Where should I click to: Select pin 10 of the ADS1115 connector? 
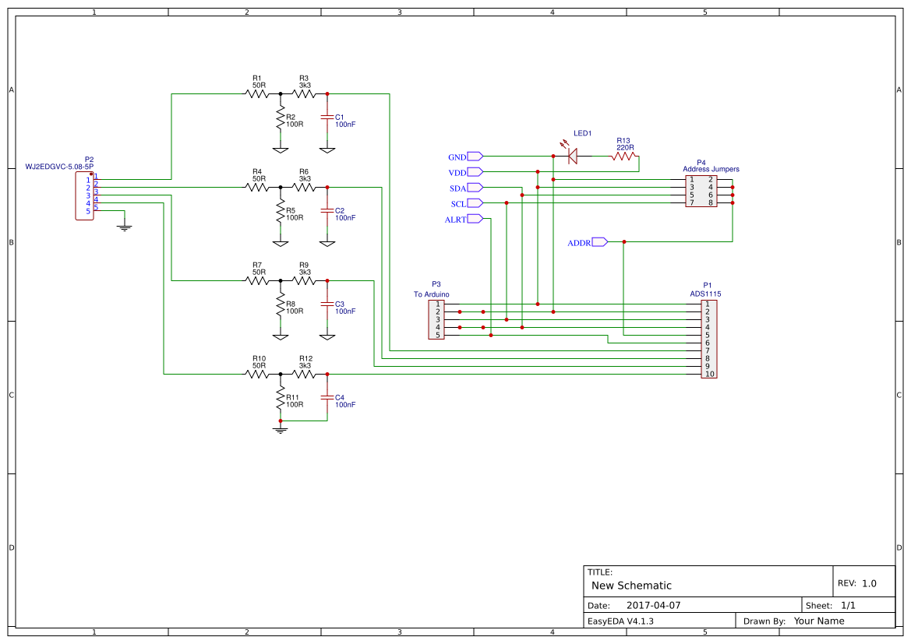tap(708, 374)
